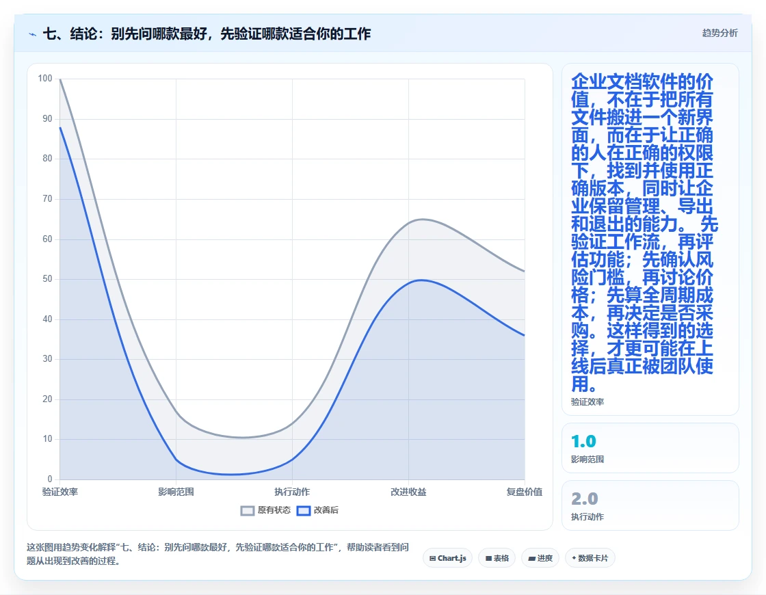Click the teal 1.0 value
Viewport: 766px width, 595px height.
(x=583, y=442)
